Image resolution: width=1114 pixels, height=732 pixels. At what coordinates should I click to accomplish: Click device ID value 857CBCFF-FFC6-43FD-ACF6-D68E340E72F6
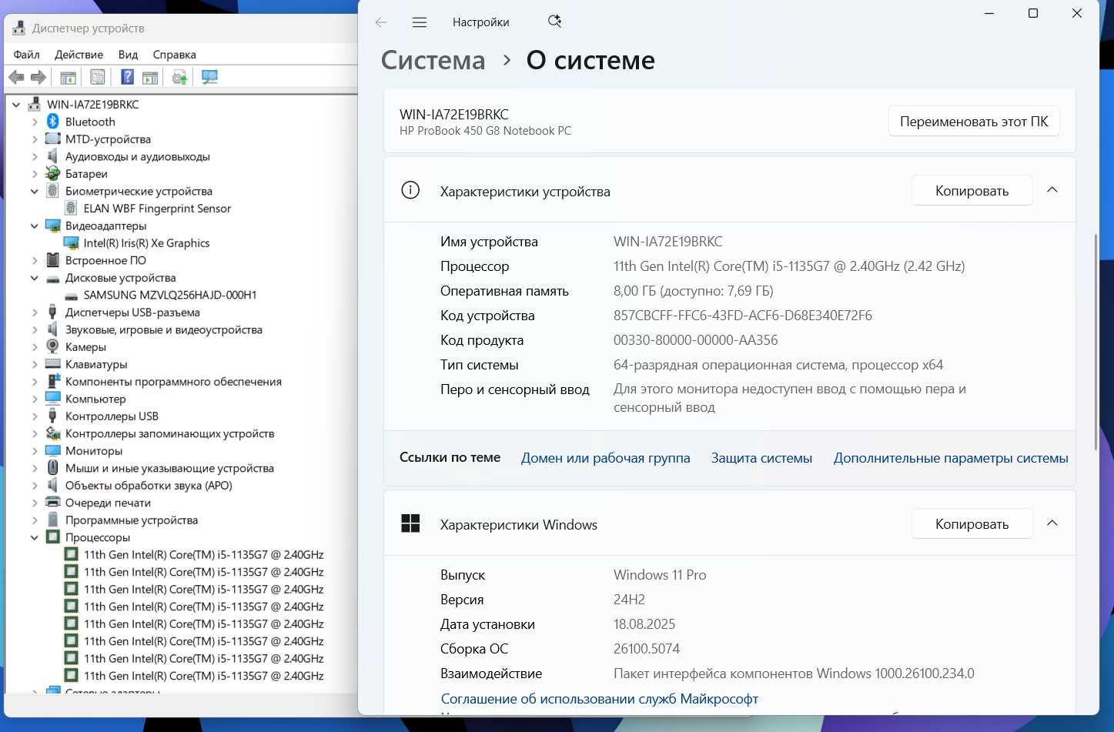[743, 316]
